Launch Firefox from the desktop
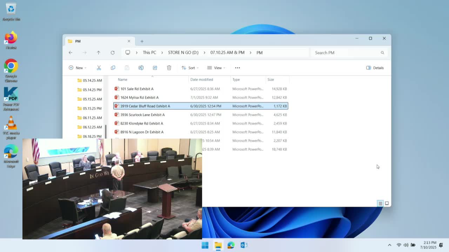 coord(11,41)
